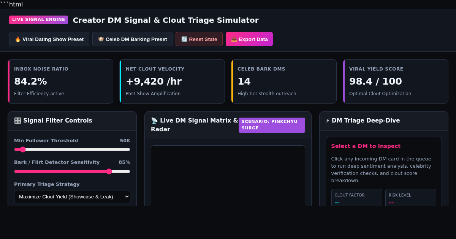Image resolution: width=456 pixels, height=239 pixels.
Task: Click the Risk Level box
Action: (x=410, y=198)
